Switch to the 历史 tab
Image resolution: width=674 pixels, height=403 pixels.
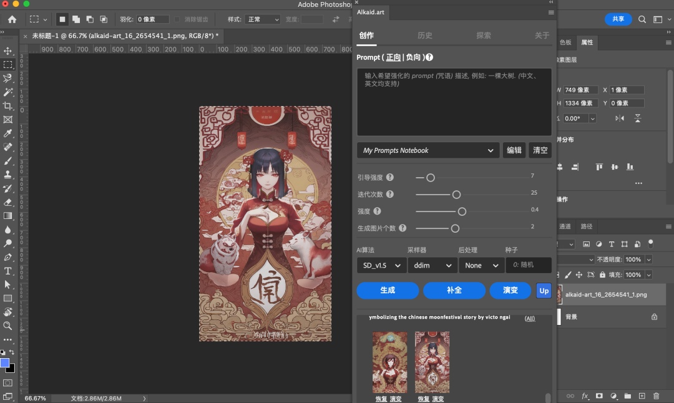(425, 36)
